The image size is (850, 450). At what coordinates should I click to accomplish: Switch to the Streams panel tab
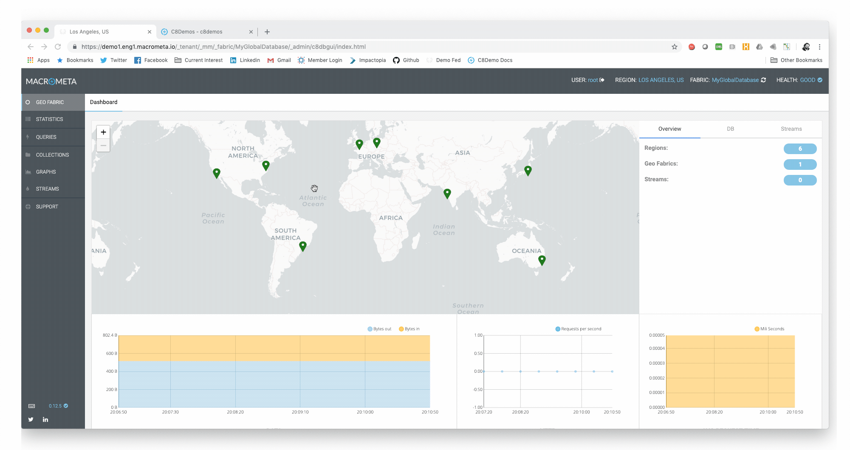coord(791,129)
